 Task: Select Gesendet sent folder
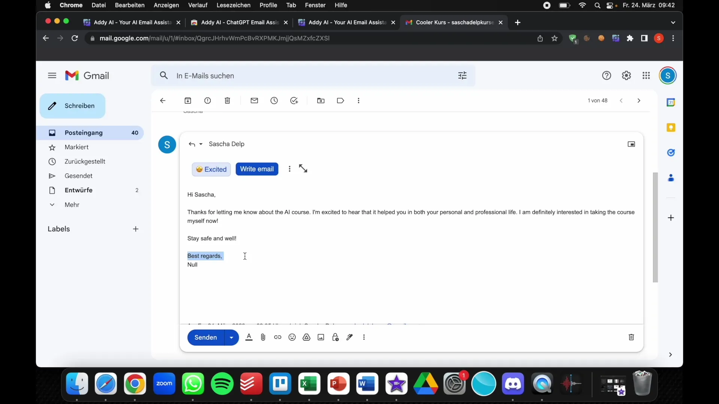(x=79, y=175)
